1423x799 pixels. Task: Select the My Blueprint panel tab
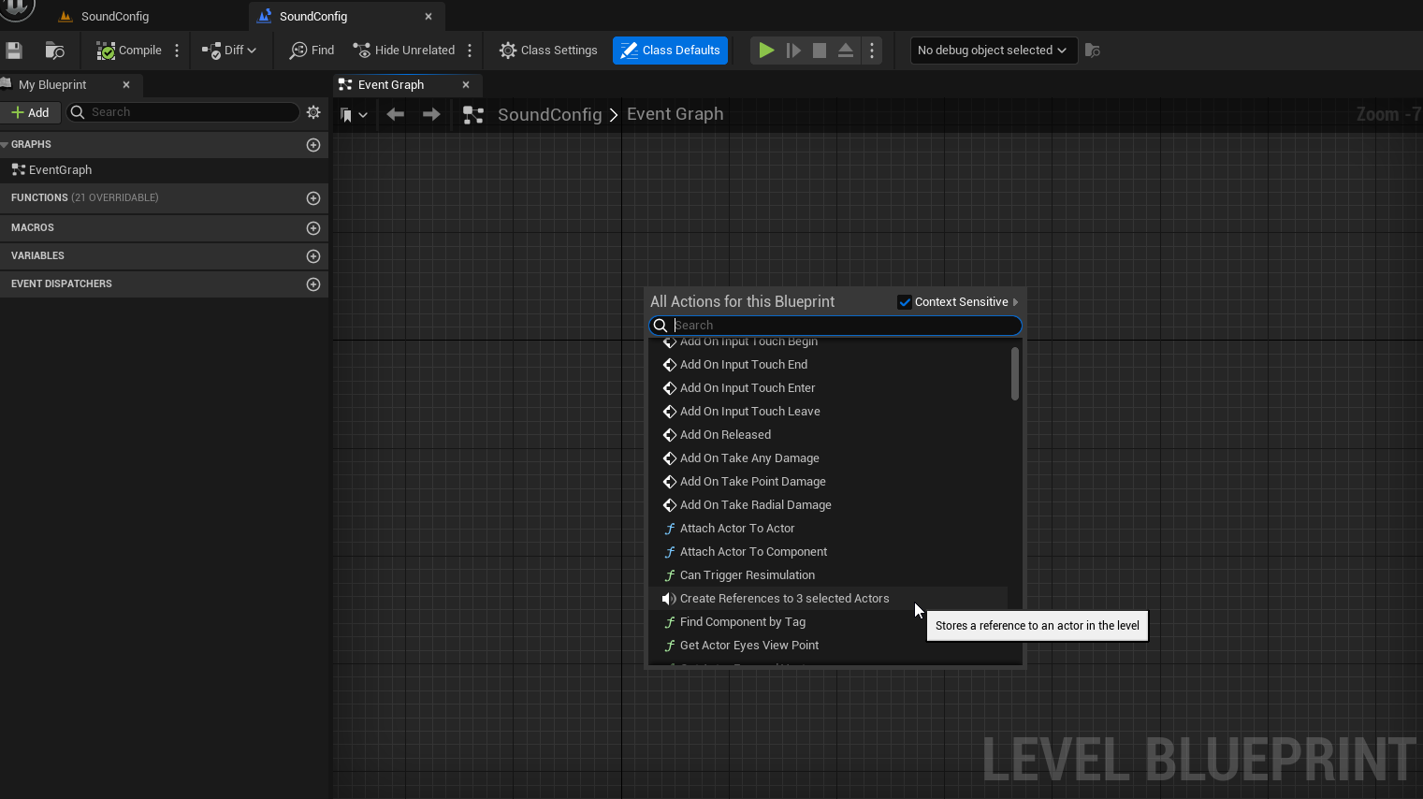pos(52,85)
